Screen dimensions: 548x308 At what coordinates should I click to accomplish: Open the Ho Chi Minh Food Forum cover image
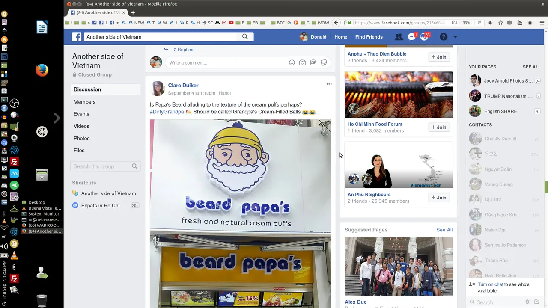[x=399, y=95]
